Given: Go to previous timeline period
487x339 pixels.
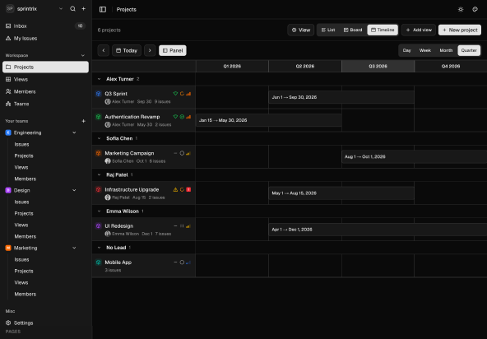Looking at the screenshot, I should (x=104, y=50).
